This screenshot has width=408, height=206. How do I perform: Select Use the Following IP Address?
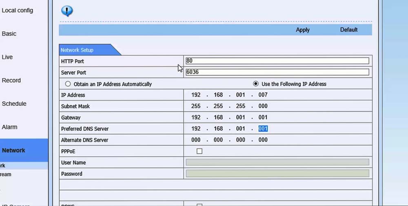256,83
